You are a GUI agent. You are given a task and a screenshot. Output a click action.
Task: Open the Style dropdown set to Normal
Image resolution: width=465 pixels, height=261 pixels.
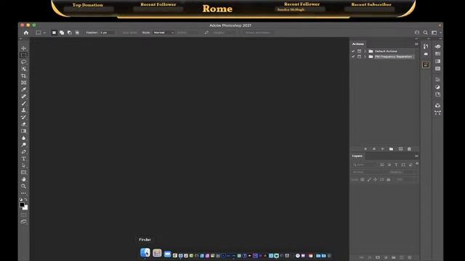163,33
